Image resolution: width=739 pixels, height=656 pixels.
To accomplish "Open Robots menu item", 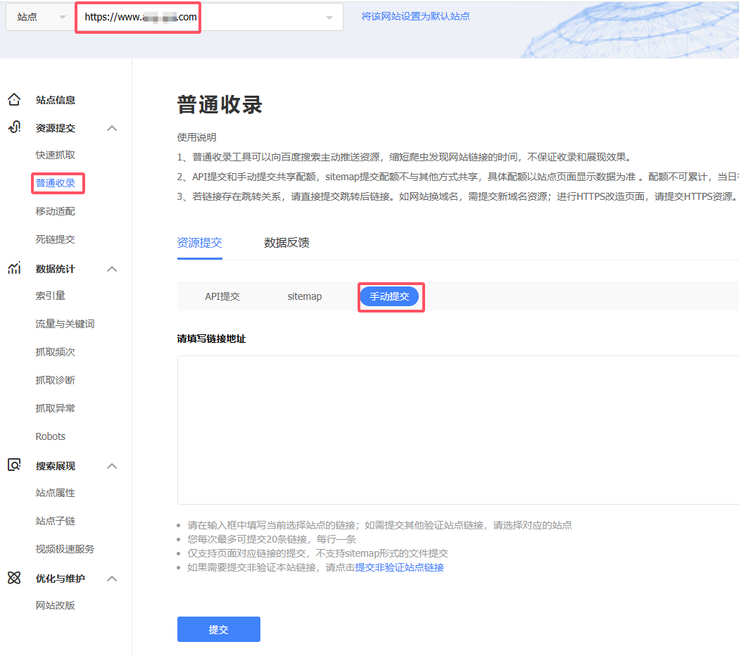I will tap(51, 436).
